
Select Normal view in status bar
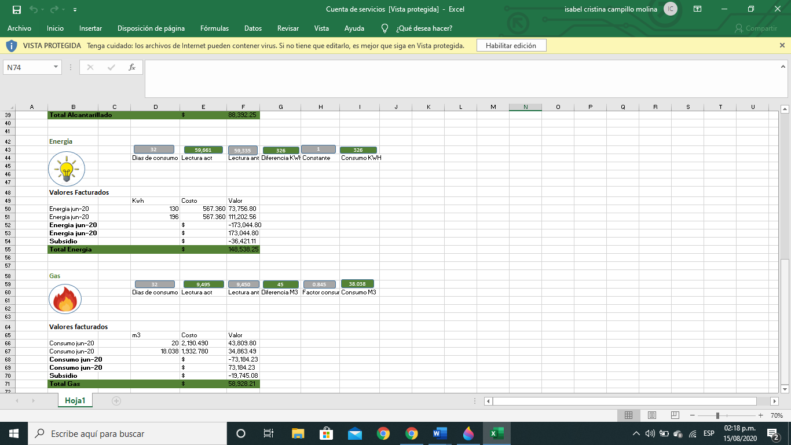click(628, 415)
